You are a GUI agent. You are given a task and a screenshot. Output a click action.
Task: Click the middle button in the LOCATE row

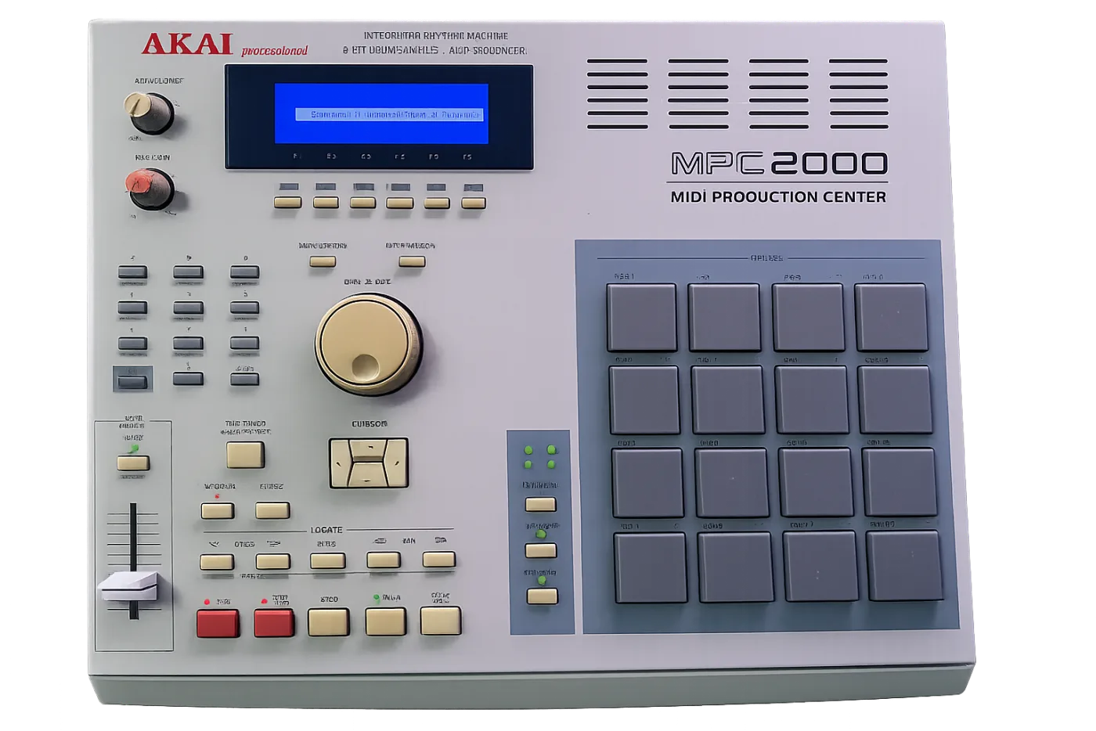pos(327,560)
